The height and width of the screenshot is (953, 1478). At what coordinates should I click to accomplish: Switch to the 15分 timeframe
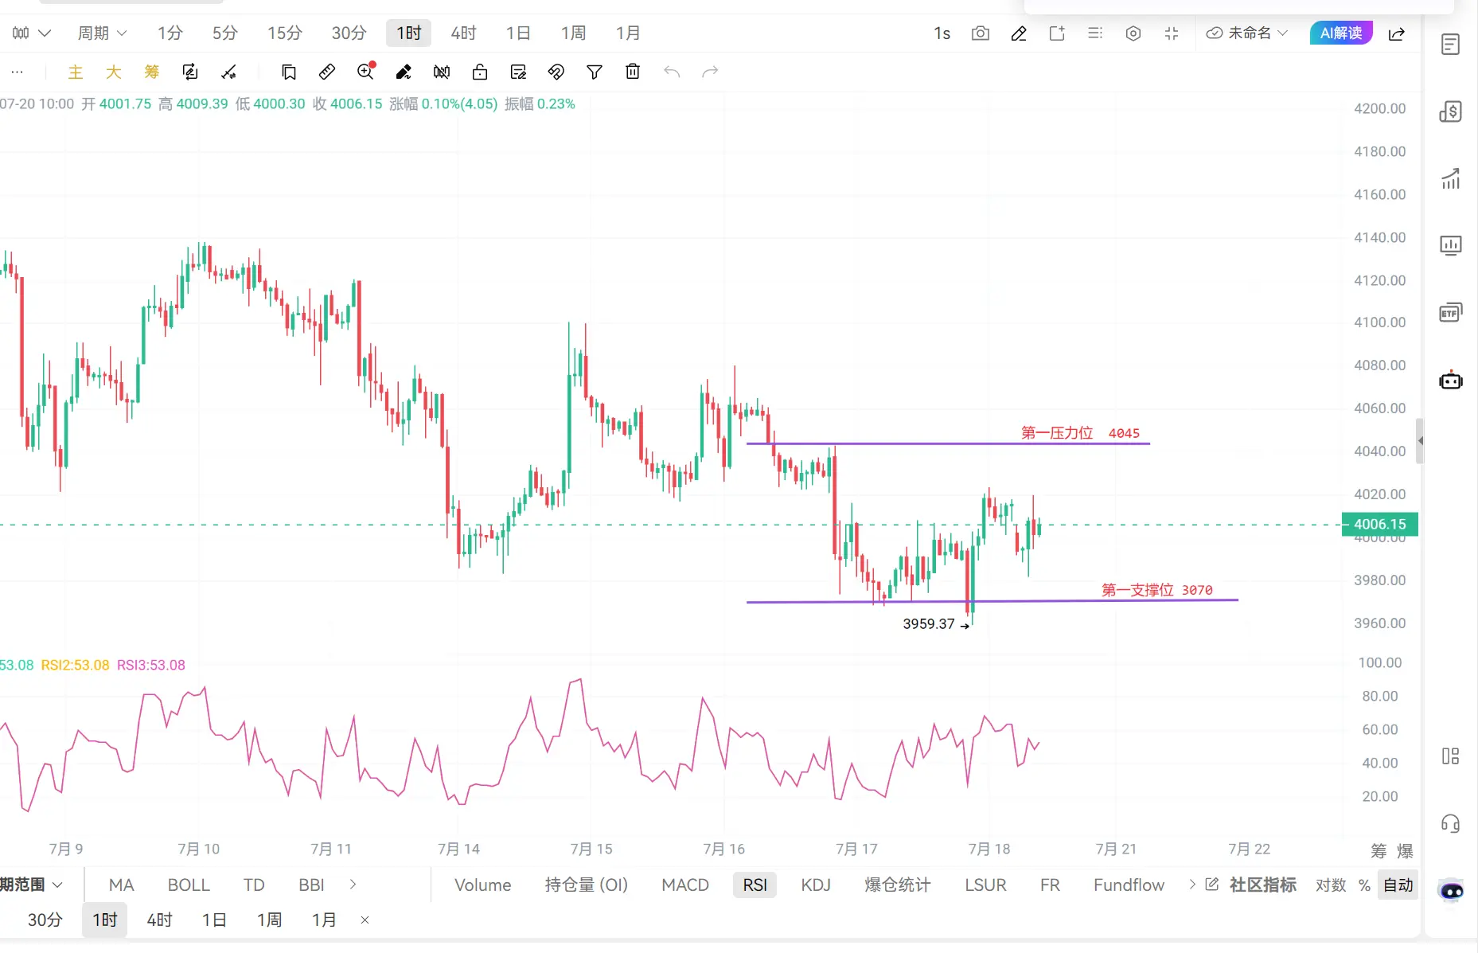coord(285,33)
